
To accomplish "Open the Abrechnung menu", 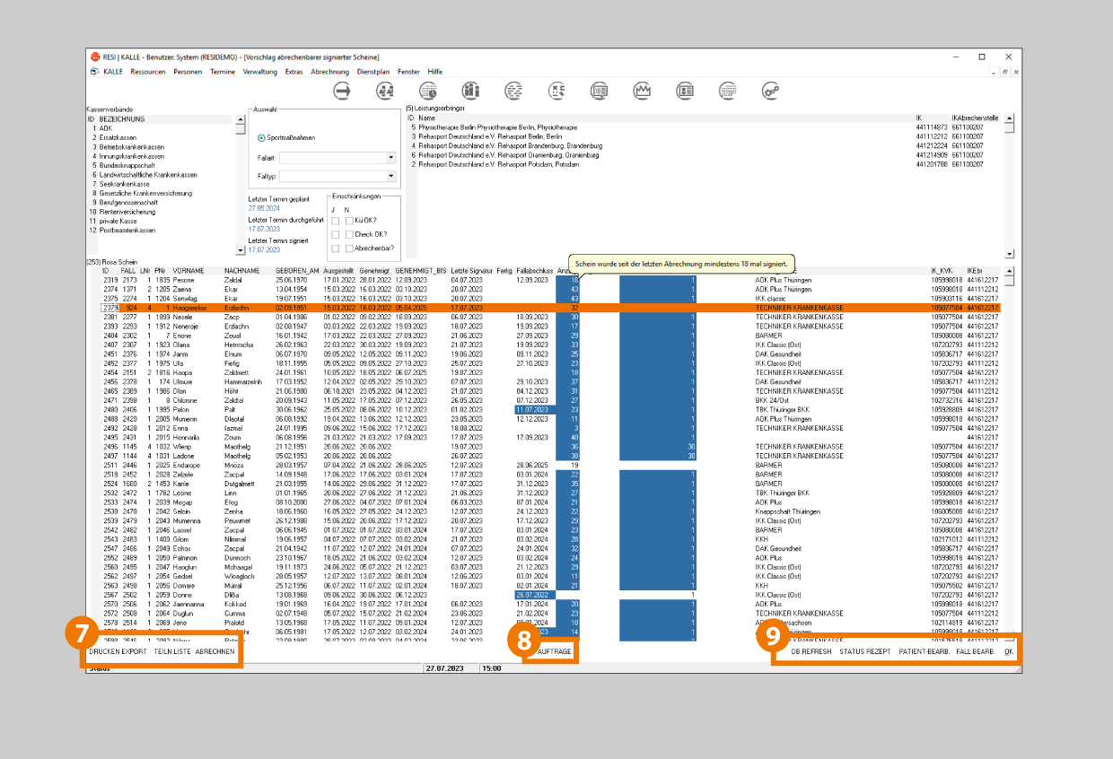I will tap(329, 71).
